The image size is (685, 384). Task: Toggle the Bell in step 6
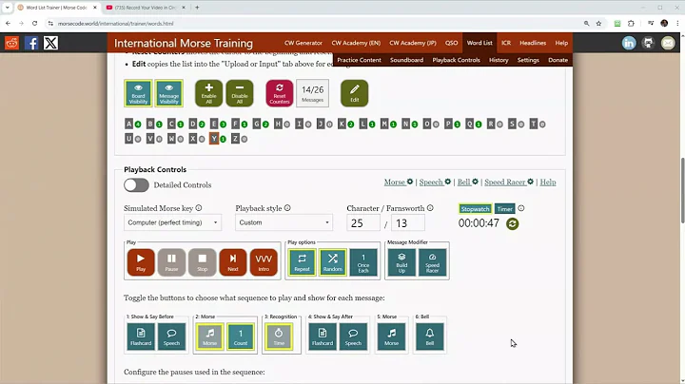pyautogui.click(x=430, y=336)
